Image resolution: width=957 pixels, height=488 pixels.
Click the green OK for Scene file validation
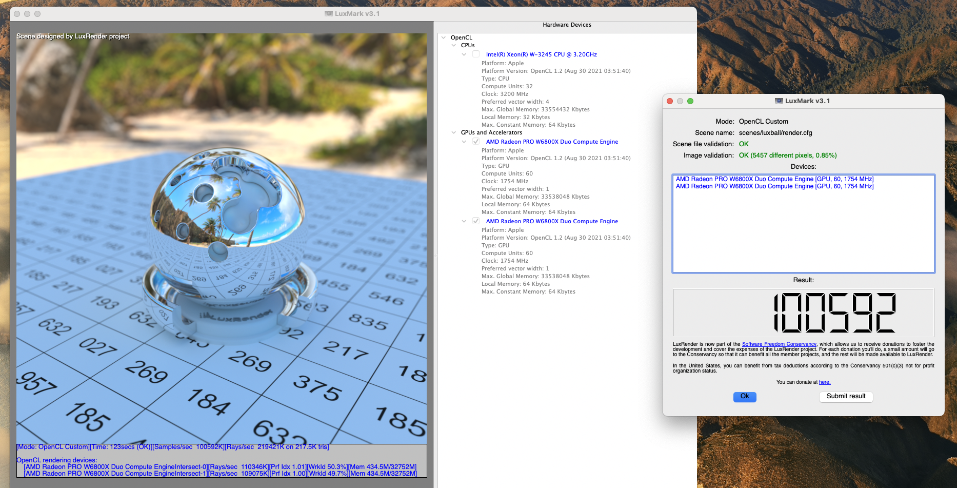(744, 144)
